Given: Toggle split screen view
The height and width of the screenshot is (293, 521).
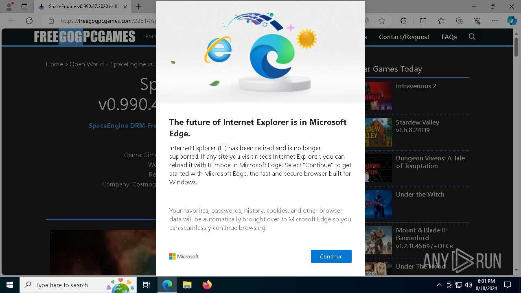Looking at the screenshot, I should tap(423, 20).
